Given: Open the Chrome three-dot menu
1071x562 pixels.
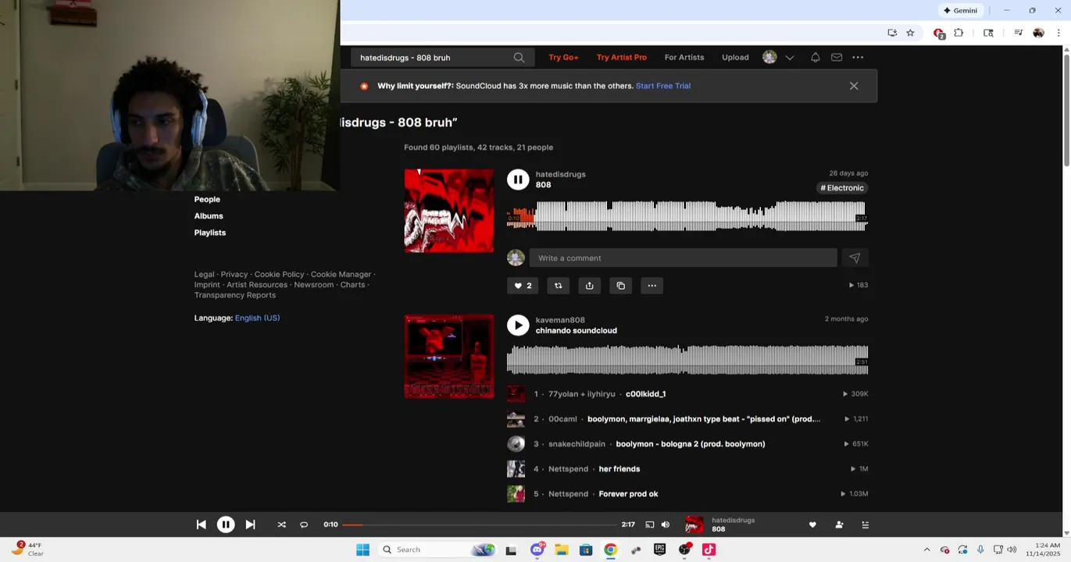Looking at the screenshot, I should pos(1059,33).
